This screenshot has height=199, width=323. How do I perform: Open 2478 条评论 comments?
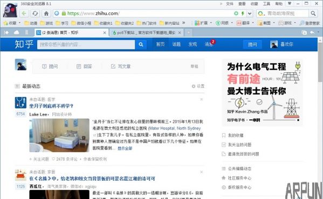click(x=65, y=159)
